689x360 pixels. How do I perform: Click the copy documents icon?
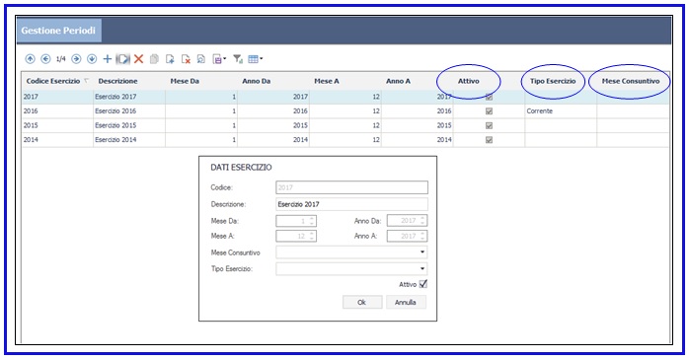coord(154,59)
